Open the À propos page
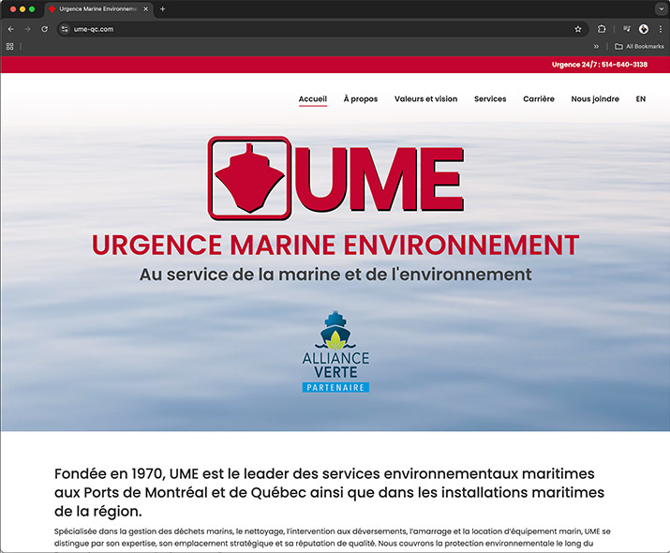Screen dimensions: 670x553 click(x=361, y=98)
